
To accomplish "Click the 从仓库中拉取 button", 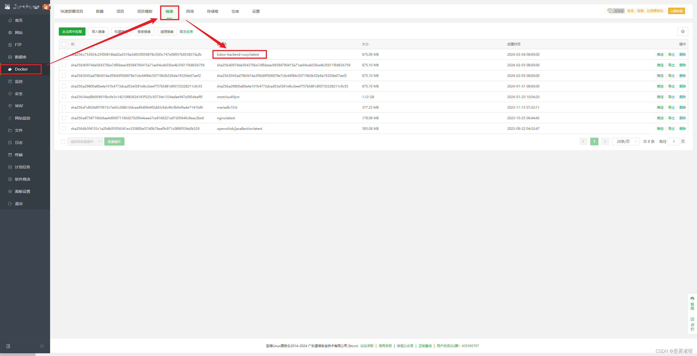I will tap(72, 31).
